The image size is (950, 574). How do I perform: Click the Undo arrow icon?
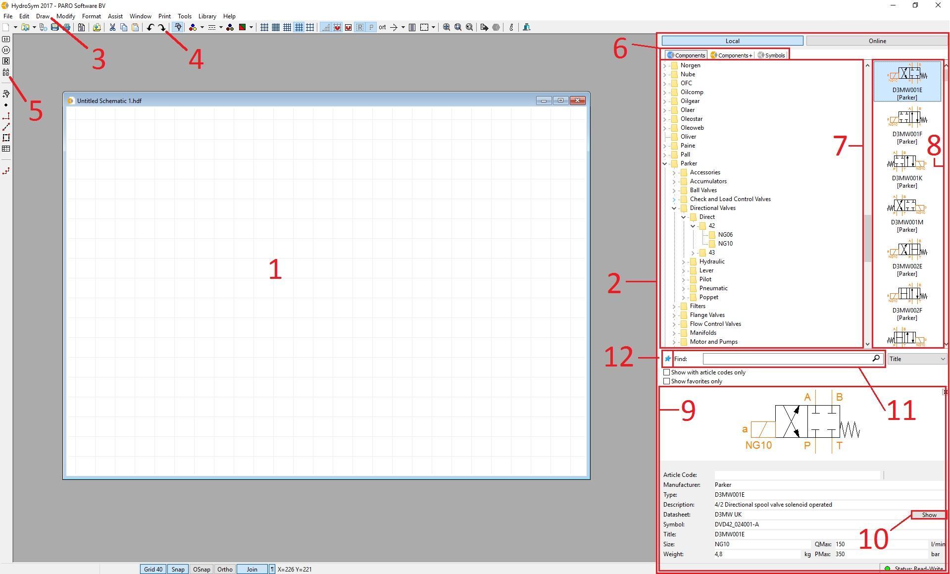pos(151,27)
